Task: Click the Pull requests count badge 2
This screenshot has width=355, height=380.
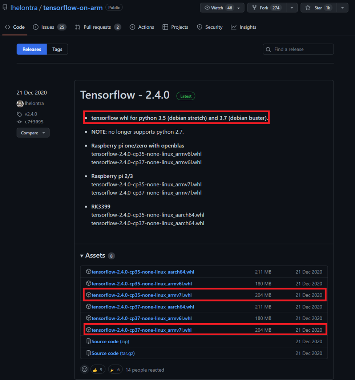Action: 117,27
